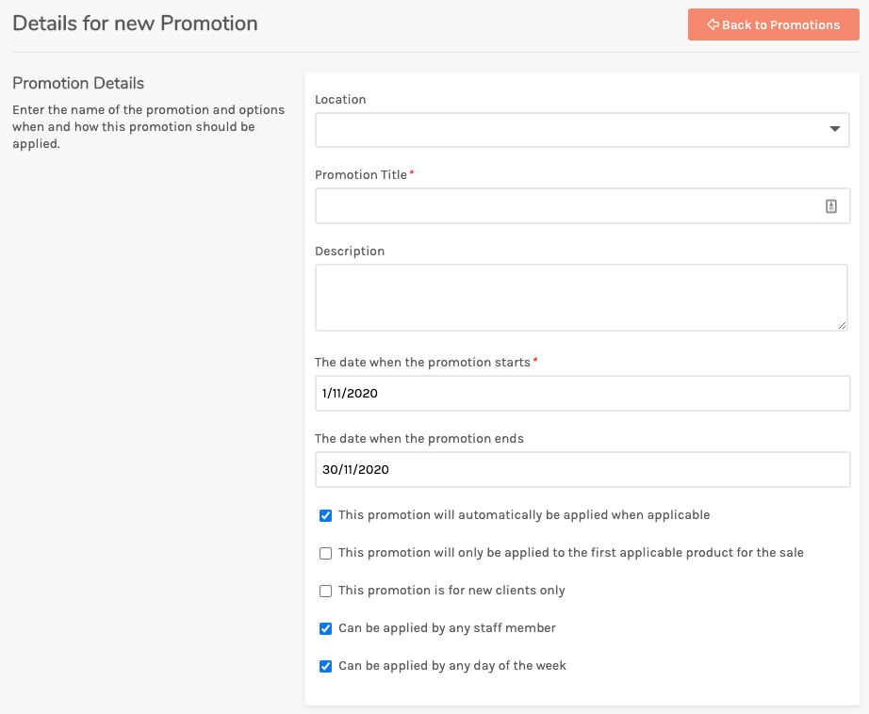The width and height of the screenshot is (869, 714).
Task: Click the Description label
Action: click(x=350, y=252)
